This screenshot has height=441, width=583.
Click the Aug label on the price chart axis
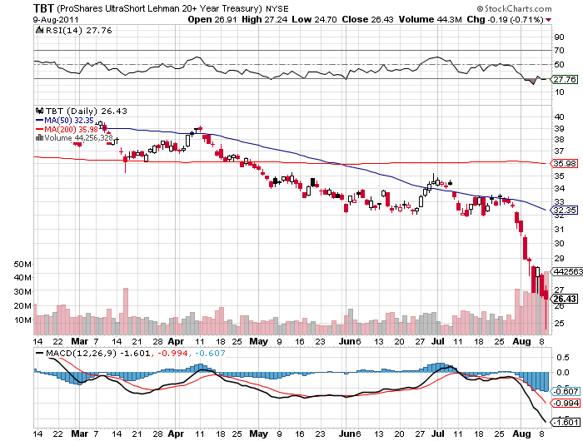(521, 341)
